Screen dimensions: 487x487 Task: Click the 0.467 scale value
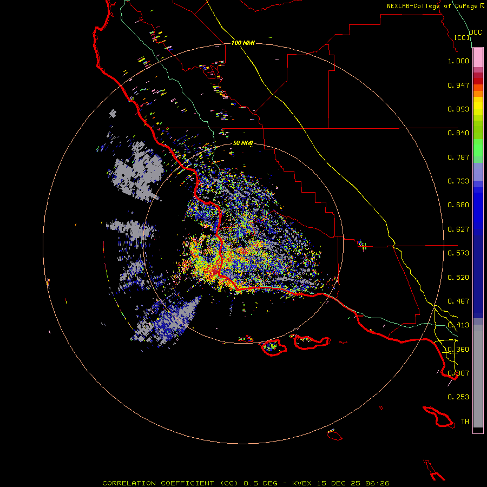pyautogui.click(x=458, y=301)
